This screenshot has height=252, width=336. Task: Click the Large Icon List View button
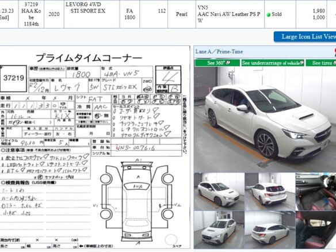(x=305, y=37)
